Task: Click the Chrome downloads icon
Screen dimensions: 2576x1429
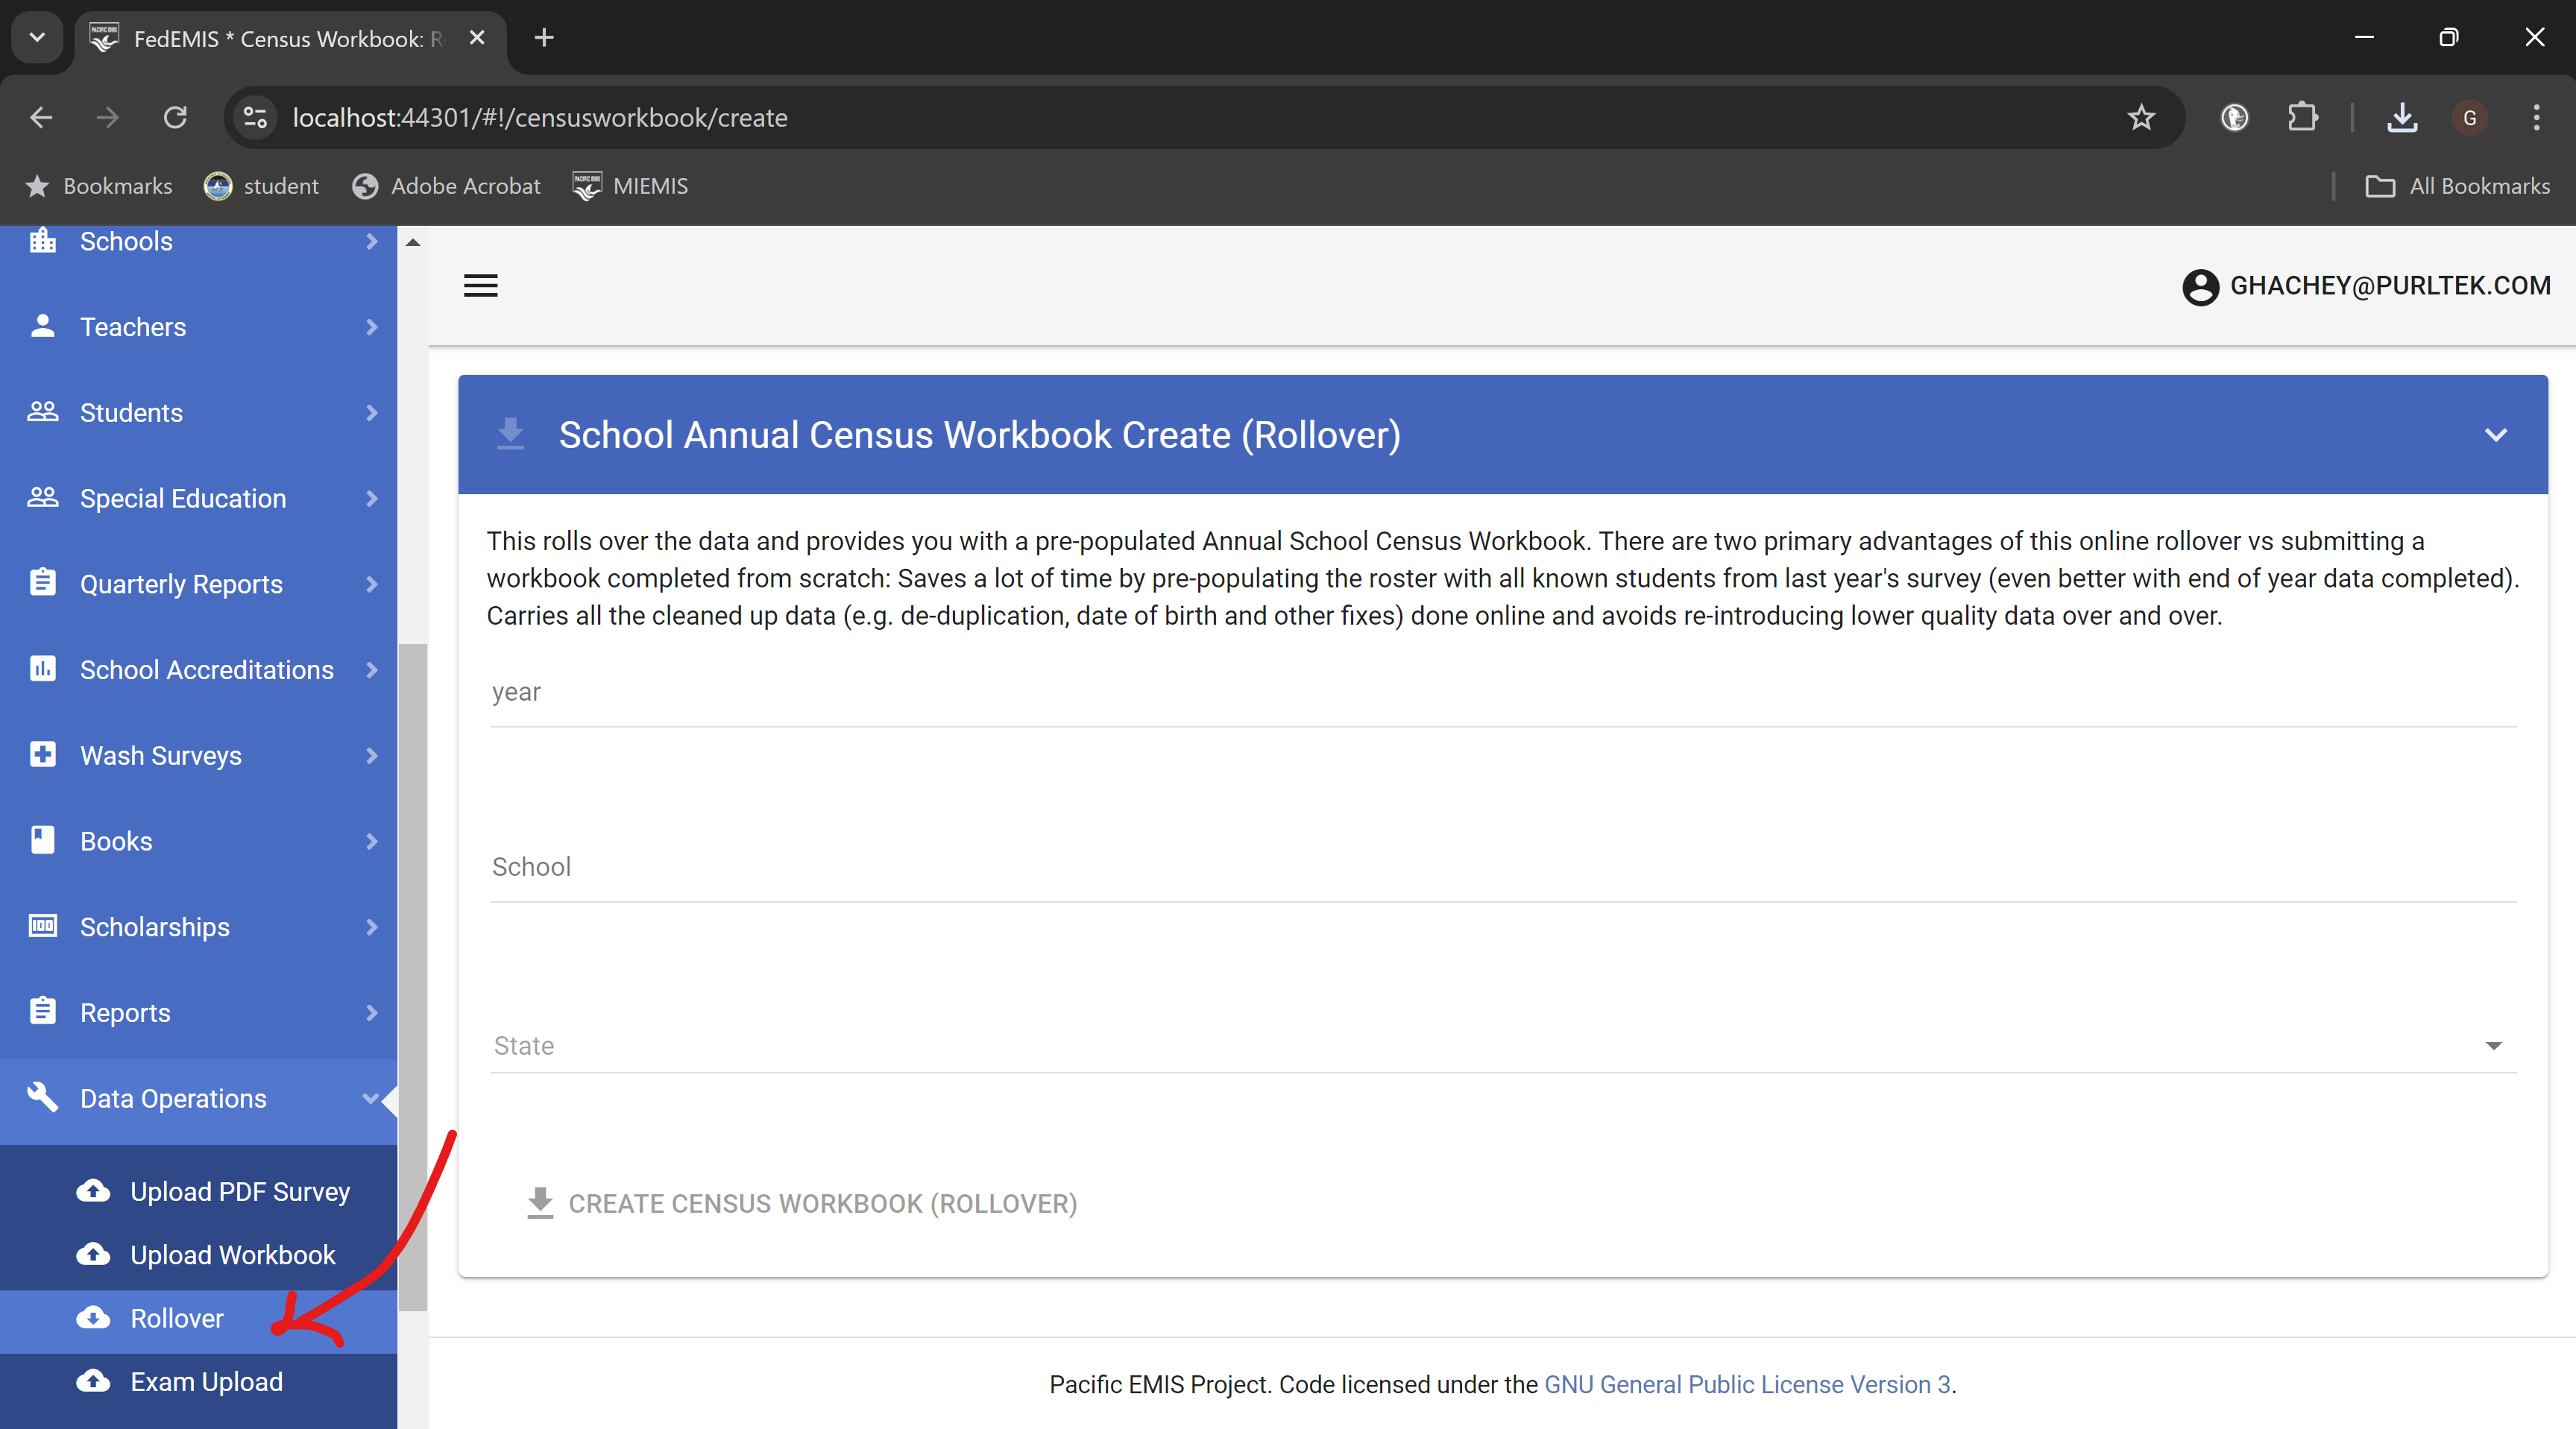Action: (x=2401, y=118)
